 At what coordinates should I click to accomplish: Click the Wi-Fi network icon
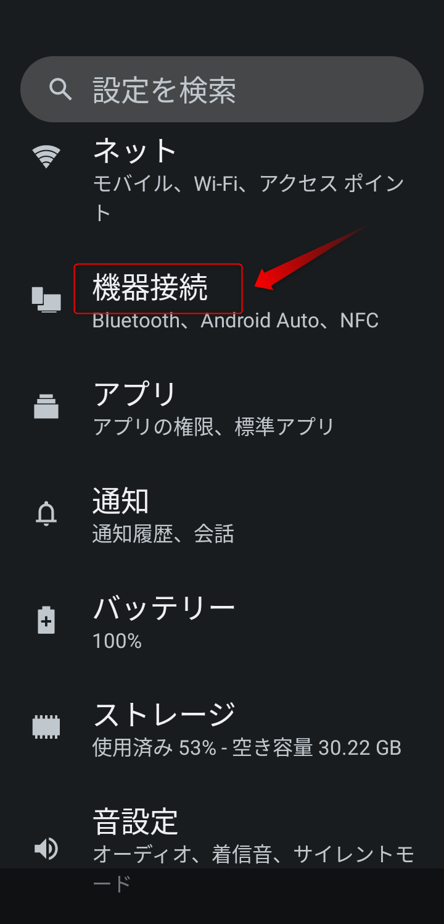pos(46,156)
